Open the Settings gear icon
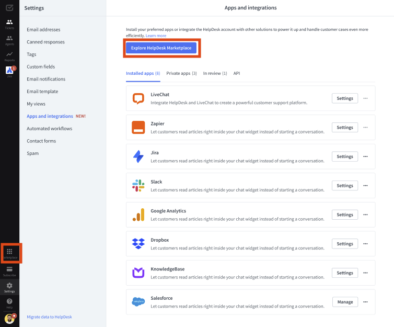Image resolution: width=394 pixels, height=327 pixels. click(9, 286)
